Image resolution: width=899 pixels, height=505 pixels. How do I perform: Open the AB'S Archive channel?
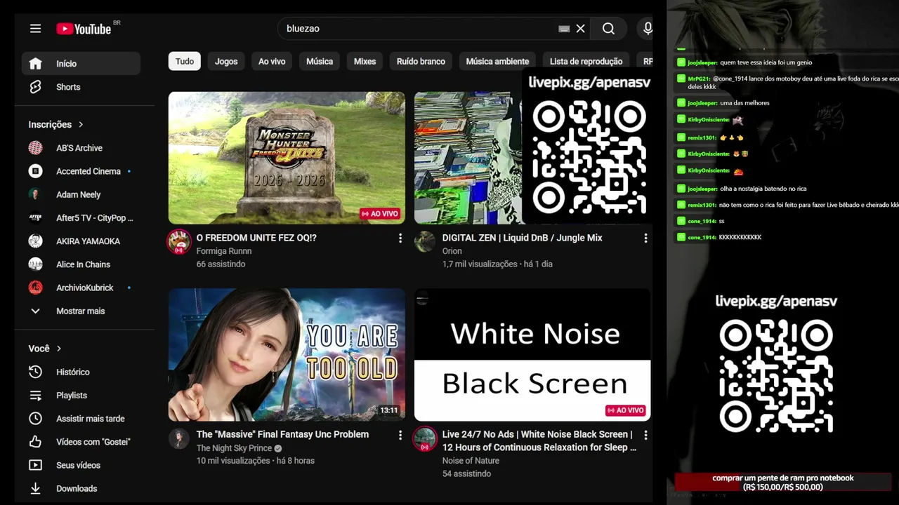(x=81, y=148)
